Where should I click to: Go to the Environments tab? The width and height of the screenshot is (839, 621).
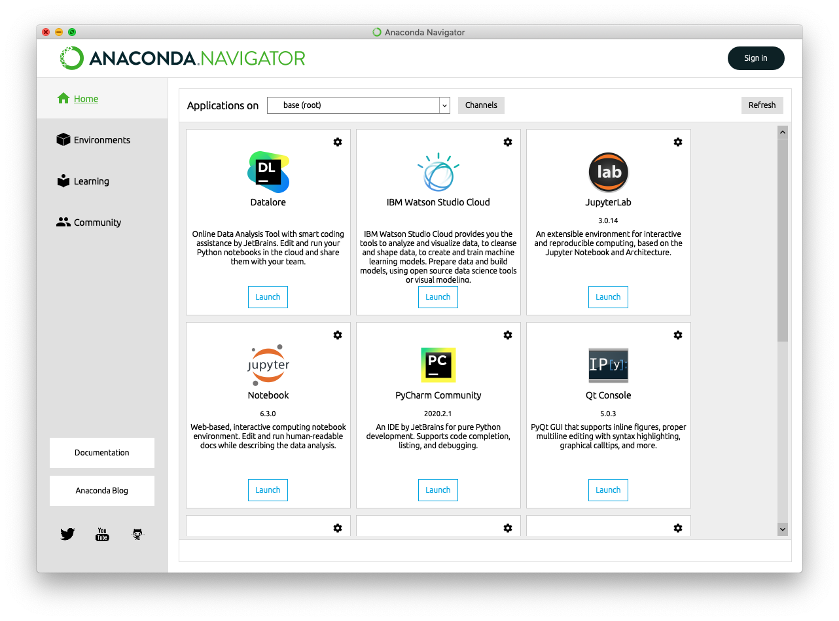[101, 140]
